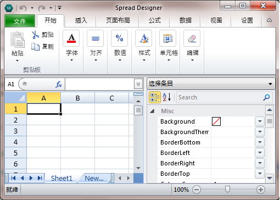The width and height of the screenshot is (280, 200).
Task: Switch to the 视图 ribbon tab
Action: (216, 20)
